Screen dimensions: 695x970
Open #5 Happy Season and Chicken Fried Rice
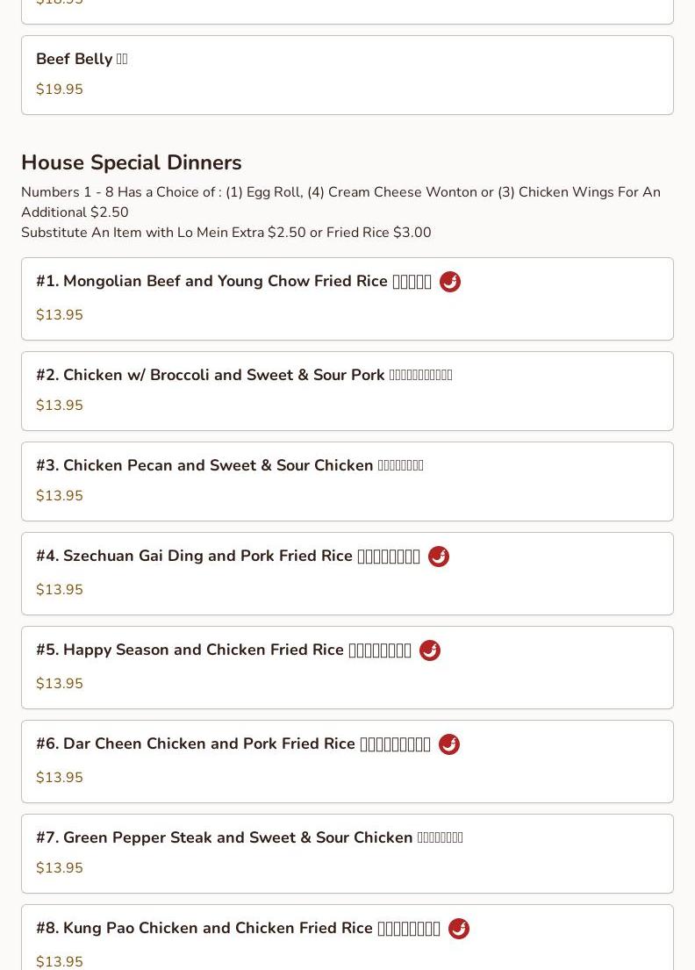(x=347, y=667)
